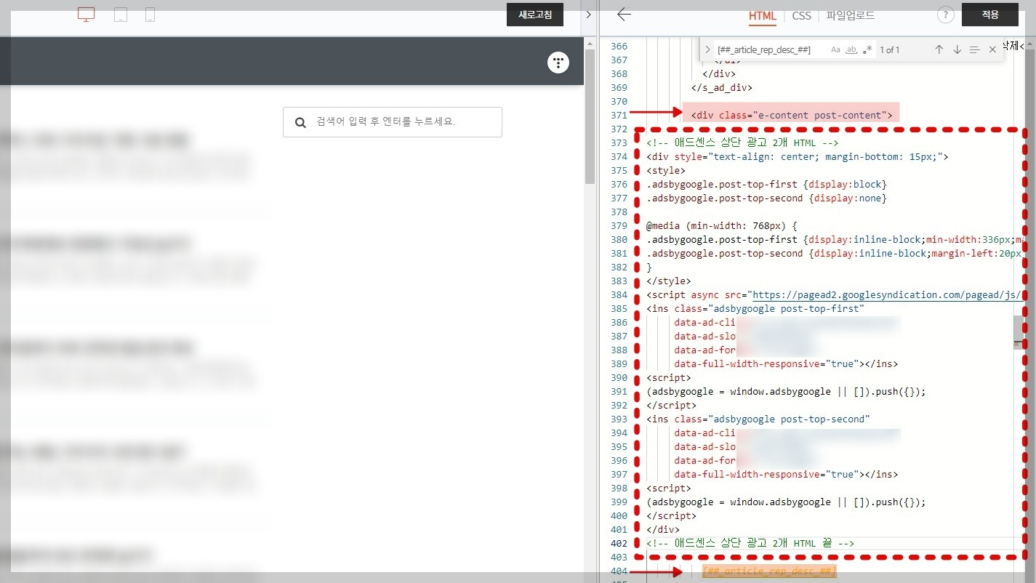The height and width of the screenshot is (583, 1036).
Task: Open the 파일업로드 tab
Action: tap(850, 15)
